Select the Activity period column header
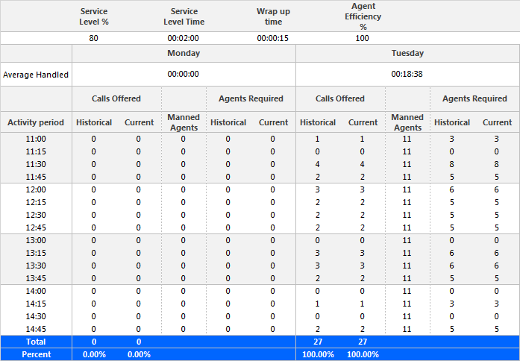 click(36, 122)
